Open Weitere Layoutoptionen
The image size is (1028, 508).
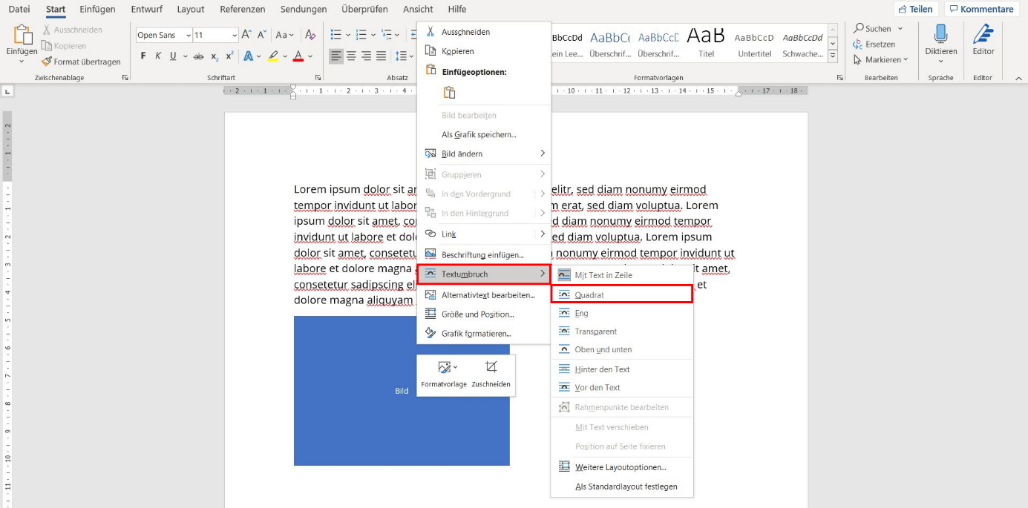(622, 467)
